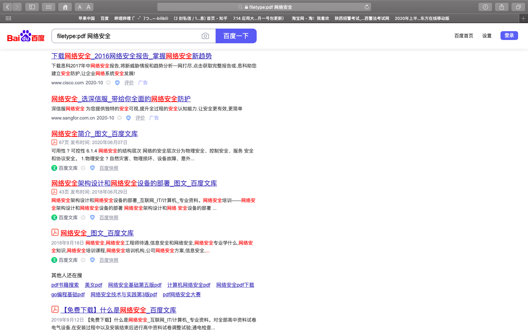This screenshot has height=330, width=528.
Task: Open the 网络安全_选深信服 result title
Action: click(121, 99)
